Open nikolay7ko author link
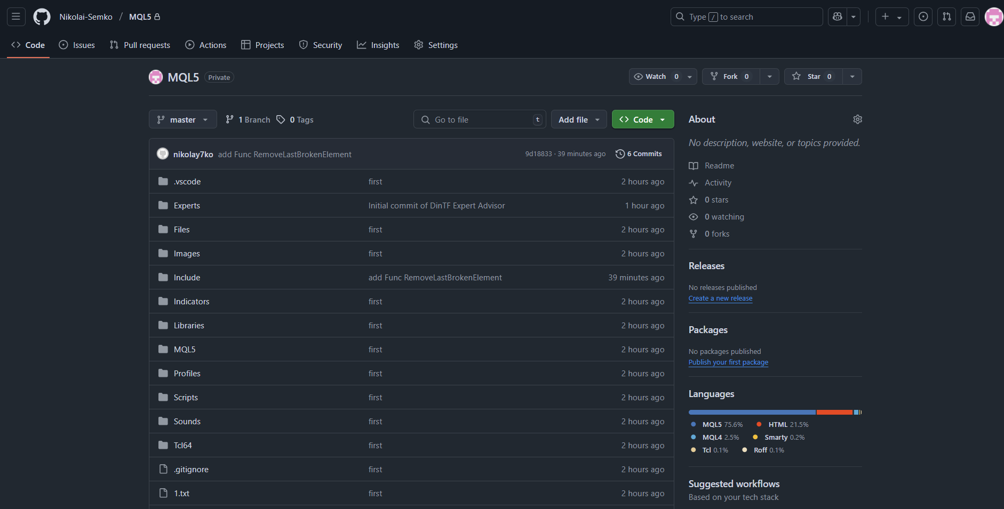Screen dimensions: 1004x509 pyautogui.click(x=193, y=155)
